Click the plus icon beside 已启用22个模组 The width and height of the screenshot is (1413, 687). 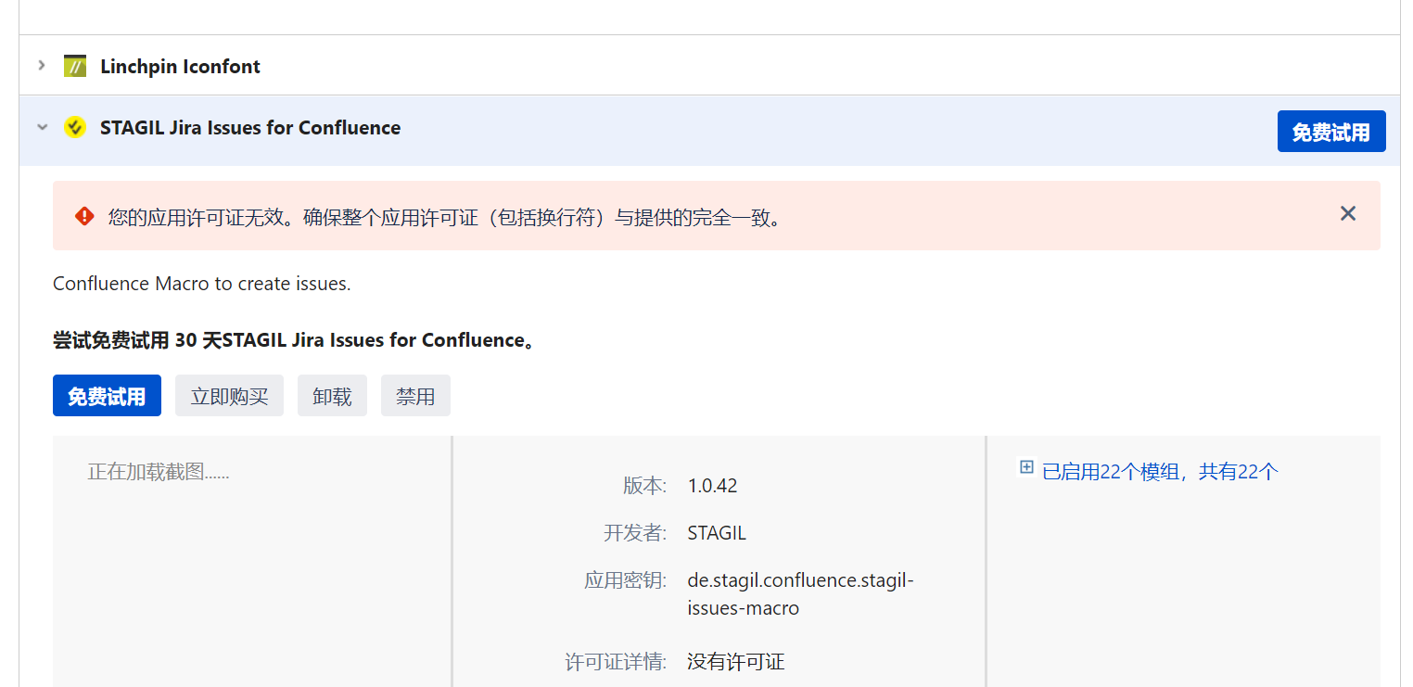(x=1026, y=467)
